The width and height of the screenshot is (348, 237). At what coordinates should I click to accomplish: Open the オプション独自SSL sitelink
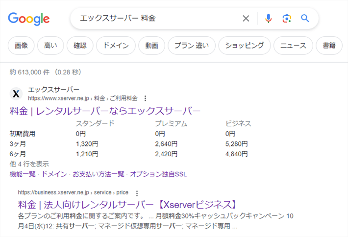click(158, 174)
